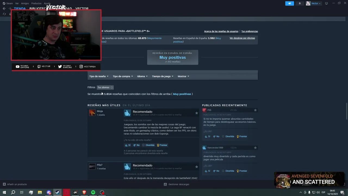This screenshot has height=196, width=348.
Task: Open the 'Idioma' filter dropdown
Action: (142, 76)
